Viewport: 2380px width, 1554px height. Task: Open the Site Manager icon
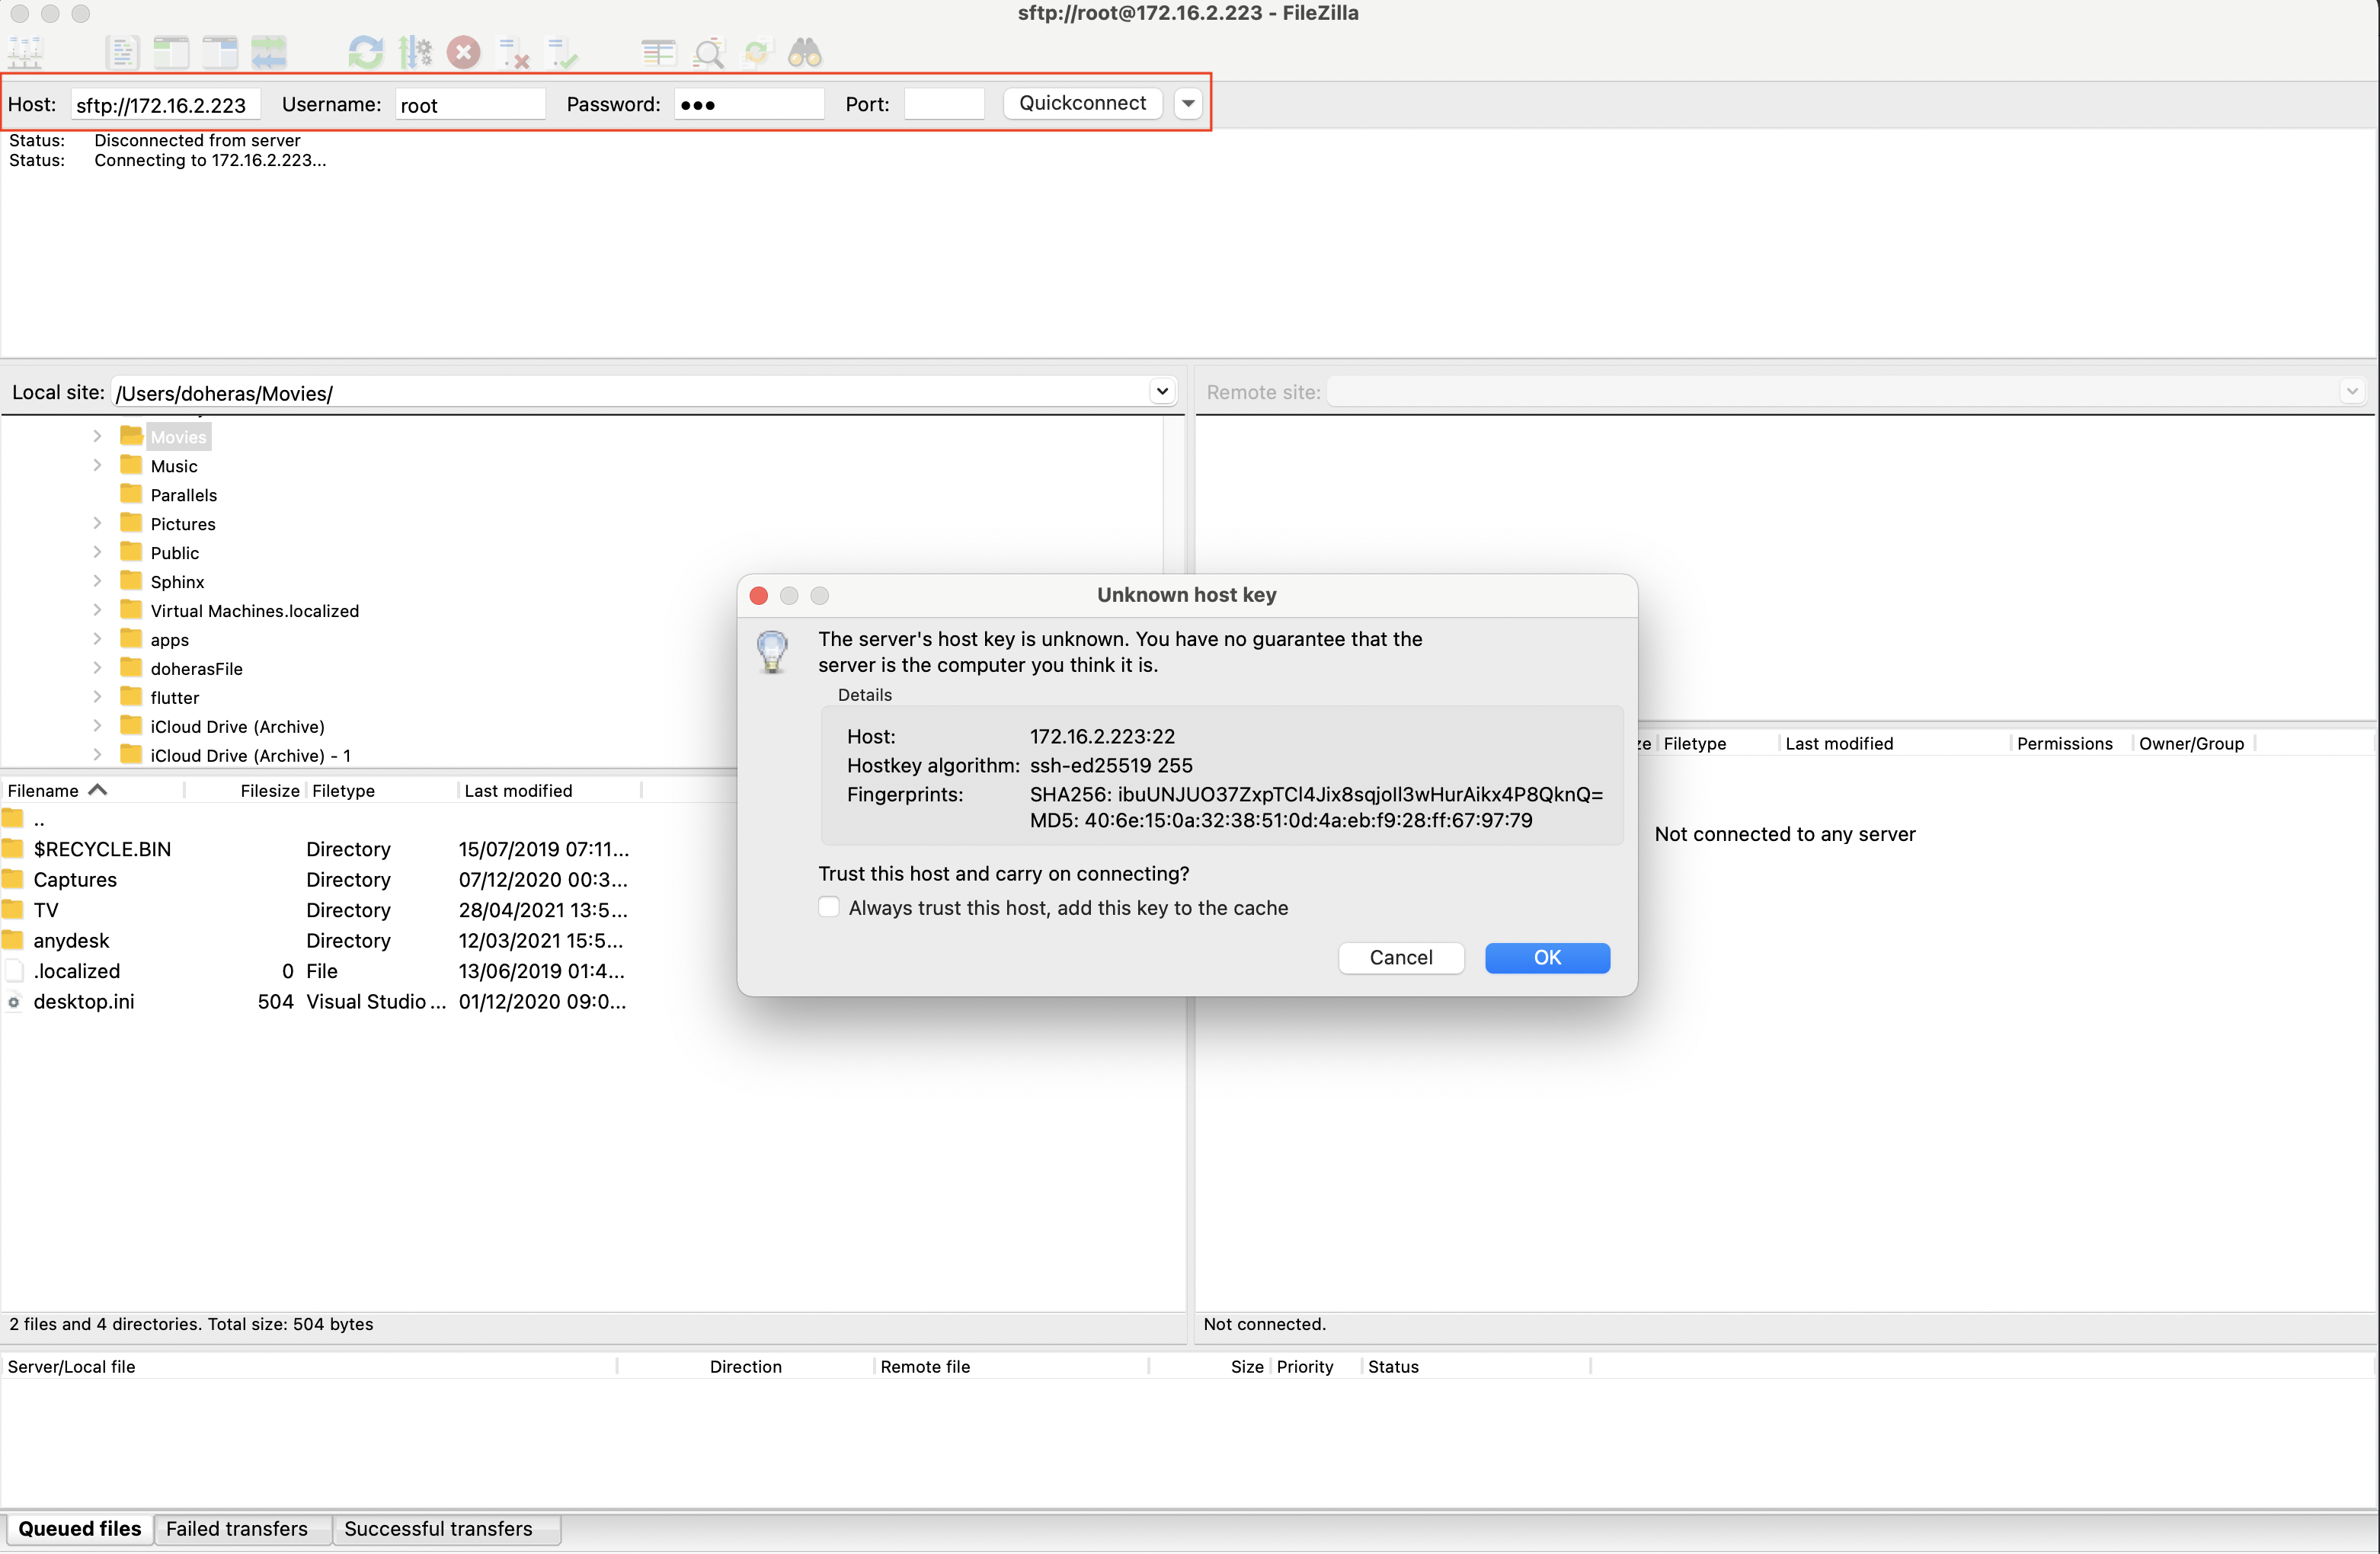click(x=25, y=52)
